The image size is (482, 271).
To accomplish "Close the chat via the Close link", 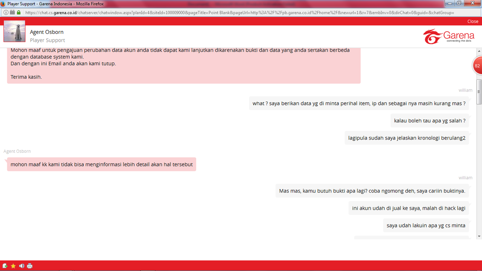I will (473, 21).
